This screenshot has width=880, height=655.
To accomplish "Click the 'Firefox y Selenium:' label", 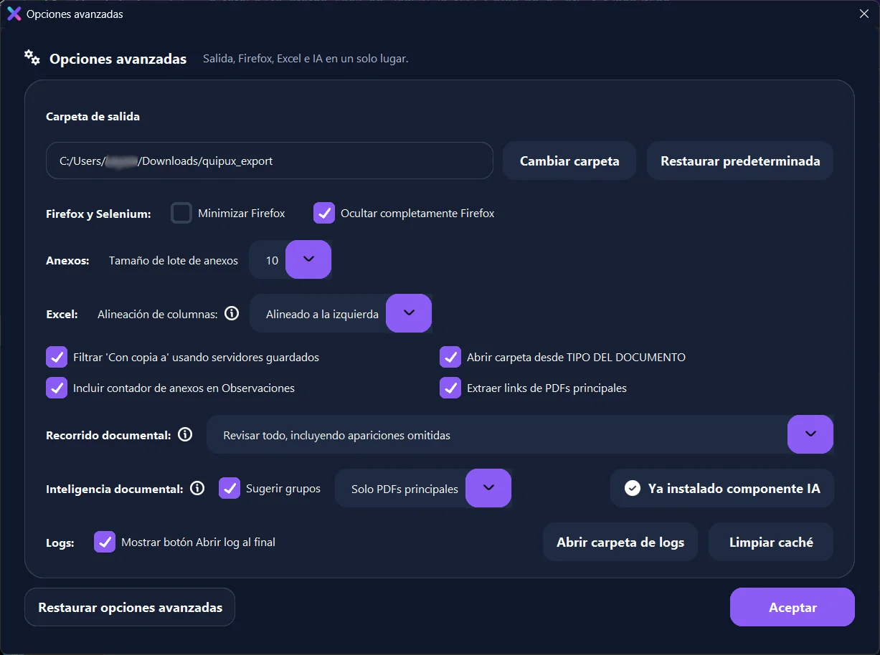I will coord(98,214).
